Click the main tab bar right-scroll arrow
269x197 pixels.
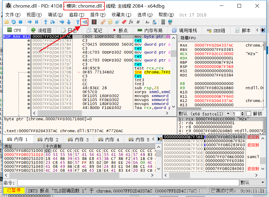[263, 30]
